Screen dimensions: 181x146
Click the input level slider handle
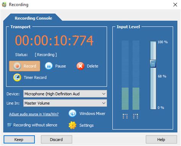pyautogui.click(x=153, y=63)
